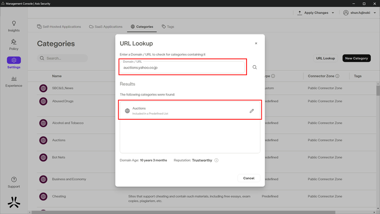Click the Business and Economy globe icon

(43, 179)
